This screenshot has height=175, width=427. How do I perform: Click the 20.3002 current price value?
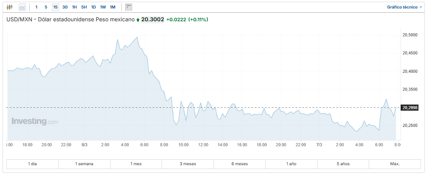tap(153, 20)
